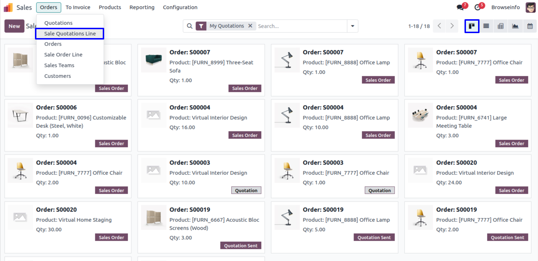This screenshot has width=538, height=261.
Task: Switch to the Kanban view
Action: [x=472, y=26]
